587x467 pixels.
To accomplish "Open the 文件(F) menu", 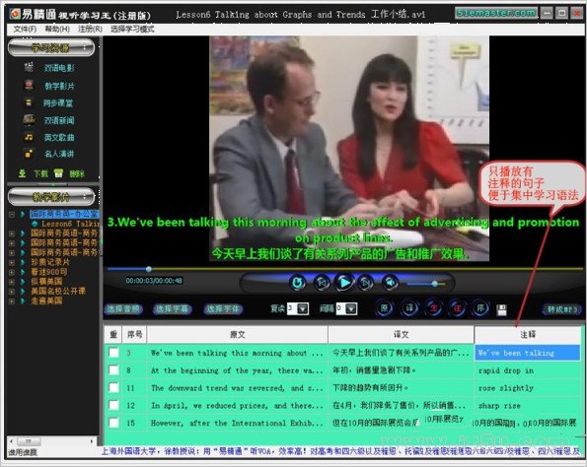I will [x=25, y=29].
